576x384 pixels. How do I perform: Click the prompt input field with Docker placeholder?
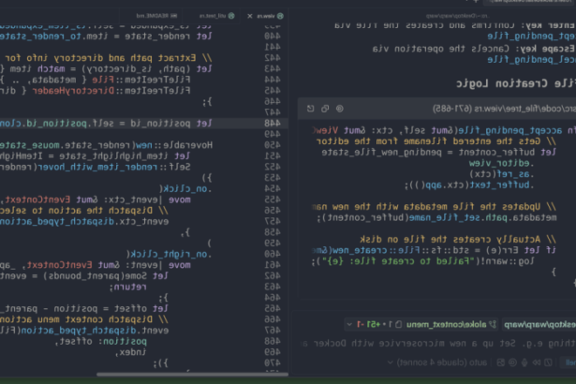point(437,344)
